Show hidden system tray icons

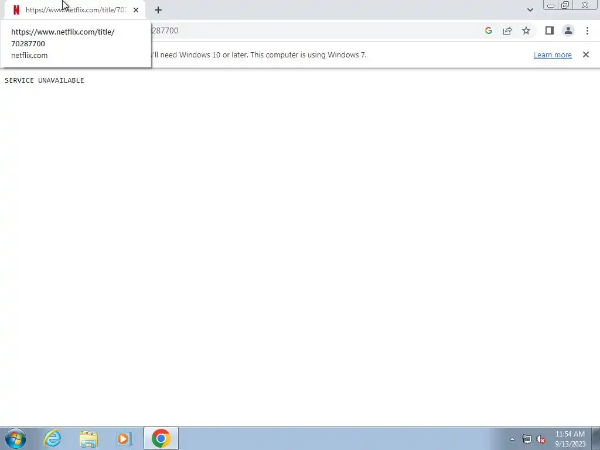512,439
